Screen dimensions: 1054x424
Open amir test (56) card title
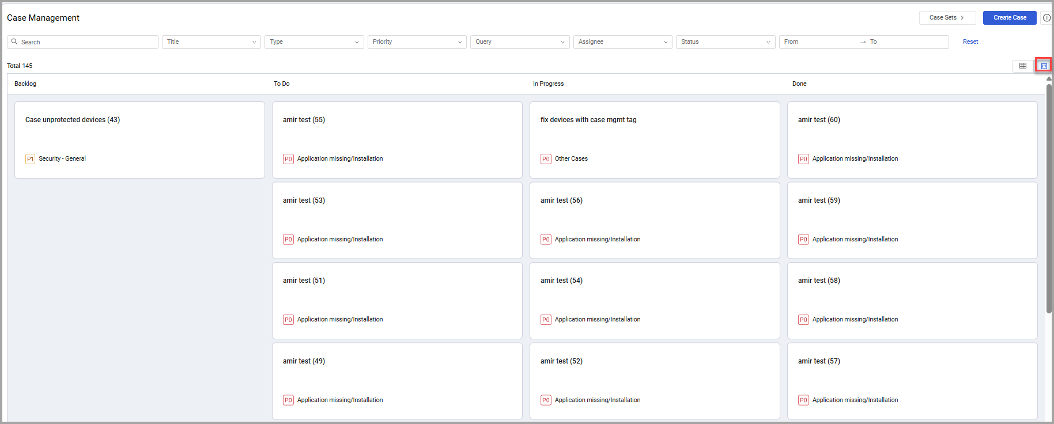[561, 200]
